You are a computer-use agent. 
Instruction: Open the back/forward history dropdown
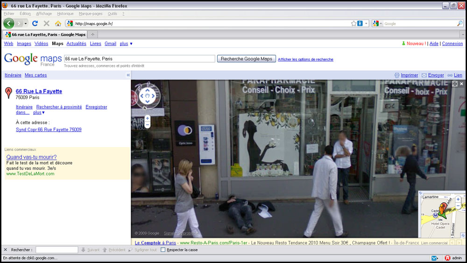(26, 23)
